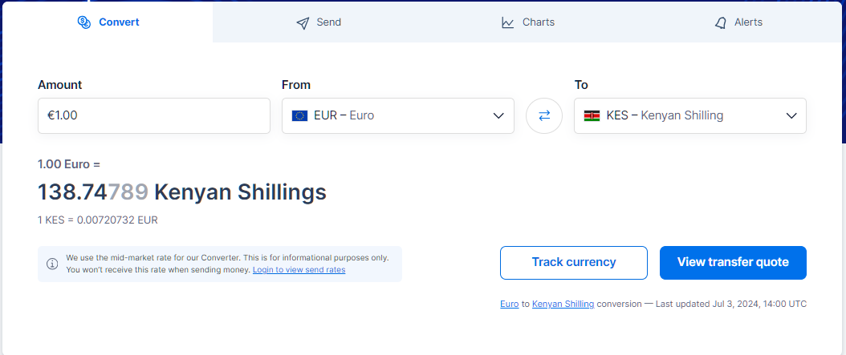
Task: Click the swap currencies arrows icon
Action: click(544, 115)
